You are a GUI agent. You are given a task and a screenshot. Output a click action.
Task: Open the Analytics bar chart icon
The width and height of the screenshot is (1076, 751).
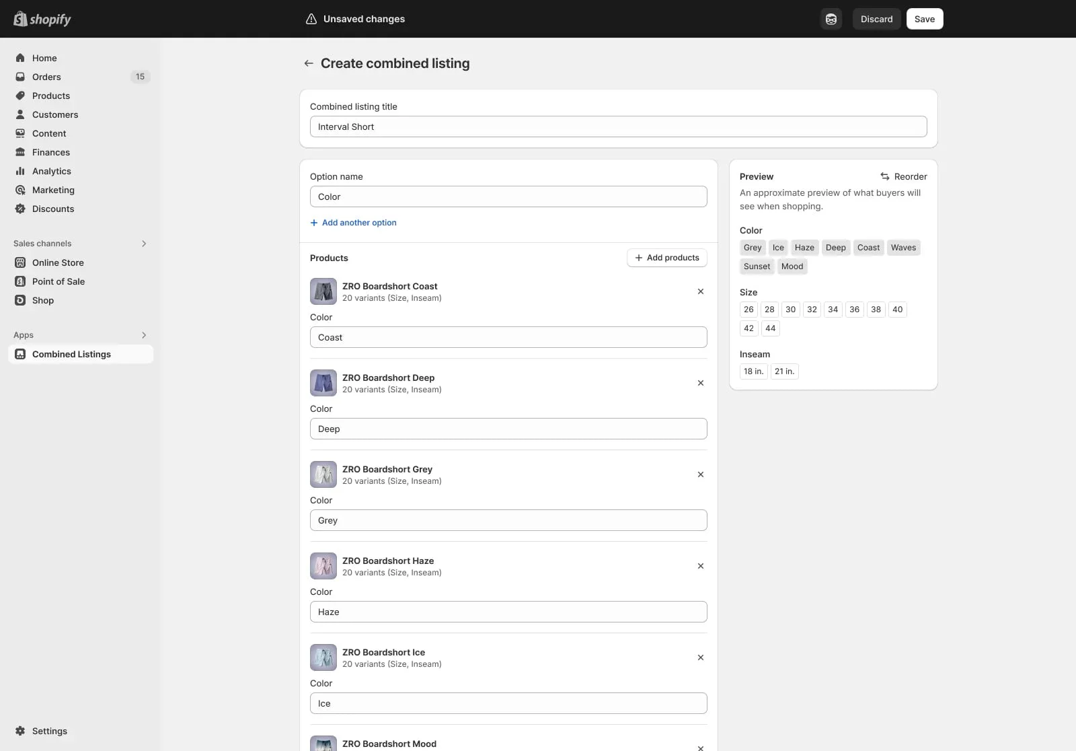(x=20, y=171)
